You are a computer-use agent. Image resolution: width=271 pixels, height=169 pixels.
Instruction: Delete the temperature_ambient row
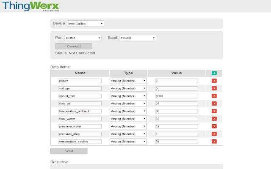214,111
